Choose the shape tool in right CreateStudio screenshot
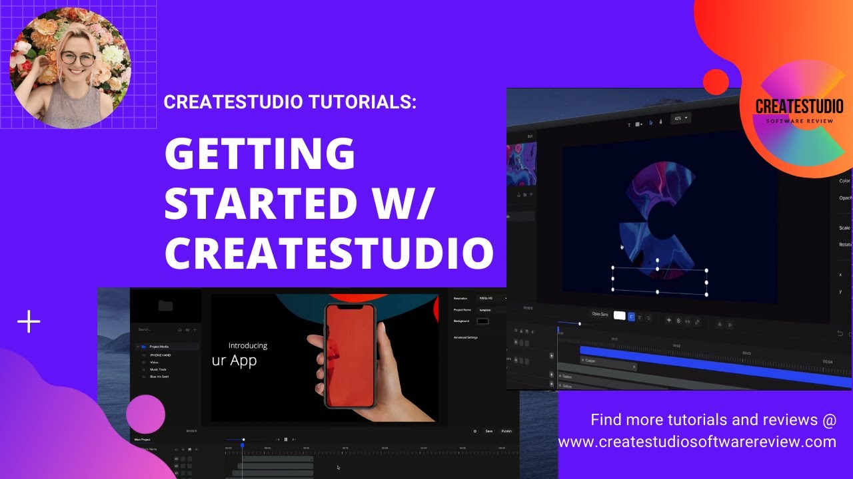853x479 pixels. point(638,124)
